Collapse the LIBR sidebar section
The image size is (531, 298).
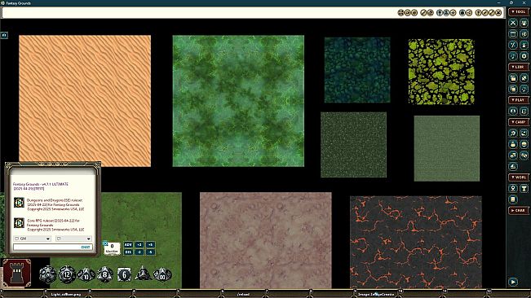click(x=519, y=67)
